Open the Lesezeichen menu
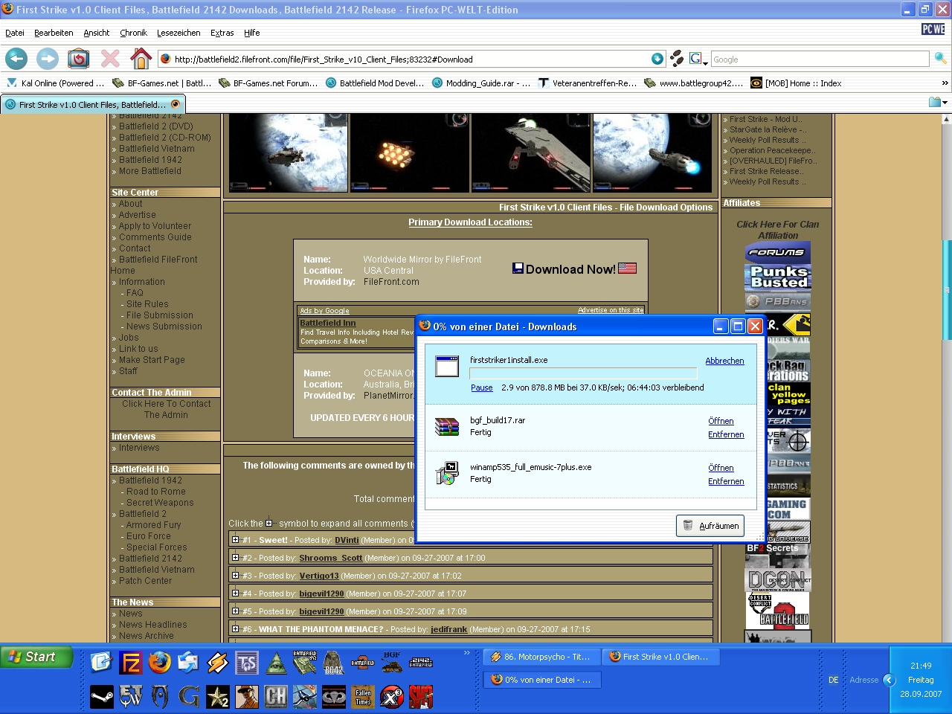This screenshot has height=714, width=952. tap(178, 33)
